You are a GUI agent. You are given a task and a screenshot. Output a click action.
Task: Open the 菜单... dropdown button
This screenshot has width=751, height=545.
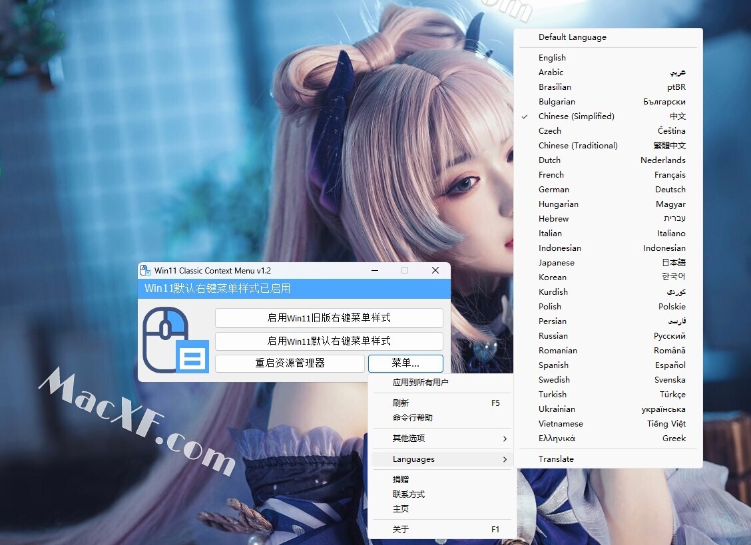405,363
